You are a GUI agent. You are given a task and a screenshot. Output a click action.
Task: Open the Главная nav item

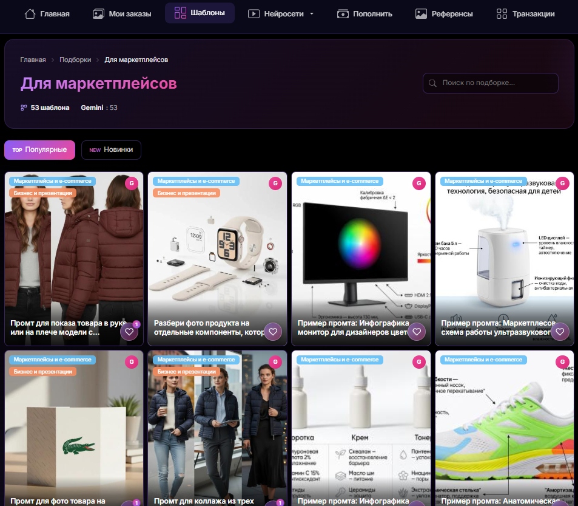click(x=47, y=14)
